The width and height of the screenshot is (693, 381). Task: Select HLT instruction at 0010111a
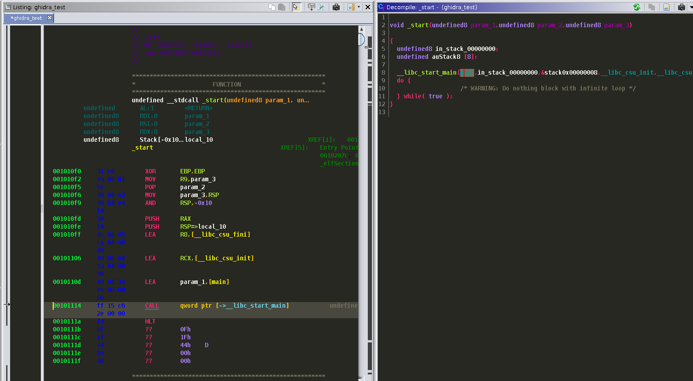[x=150, y=321]
